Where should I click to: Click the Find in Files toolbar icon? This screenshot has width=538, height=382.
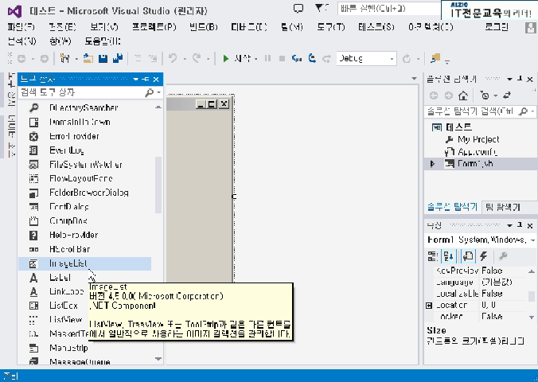[435, 58]
